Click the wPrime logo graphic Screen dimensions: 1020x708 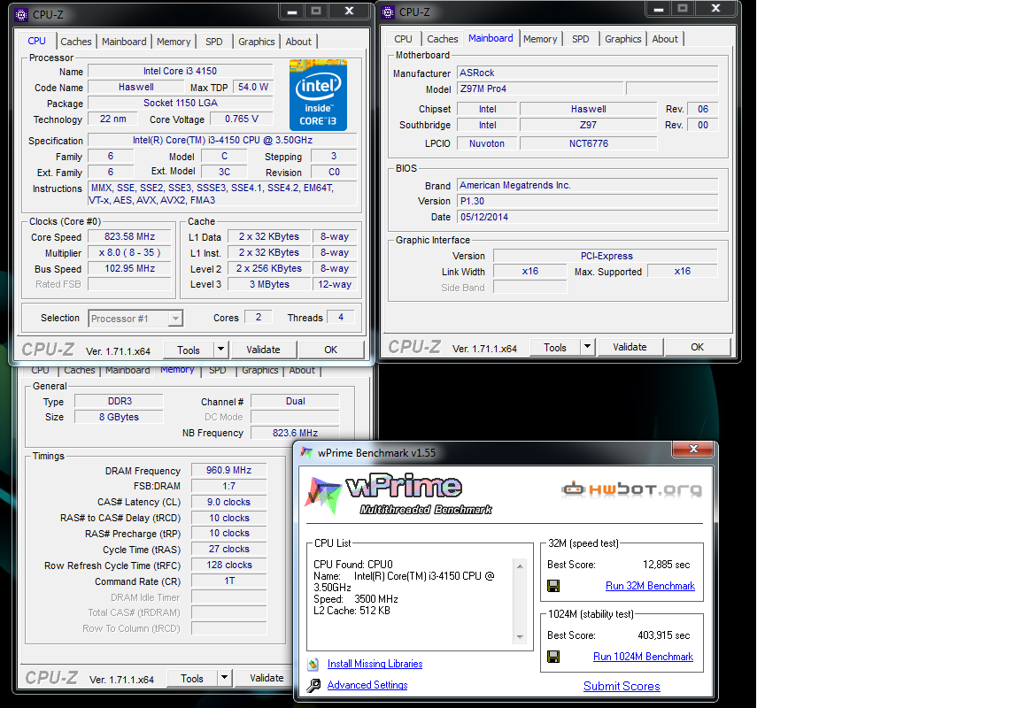pyautogui.click(x=398, y=494)
